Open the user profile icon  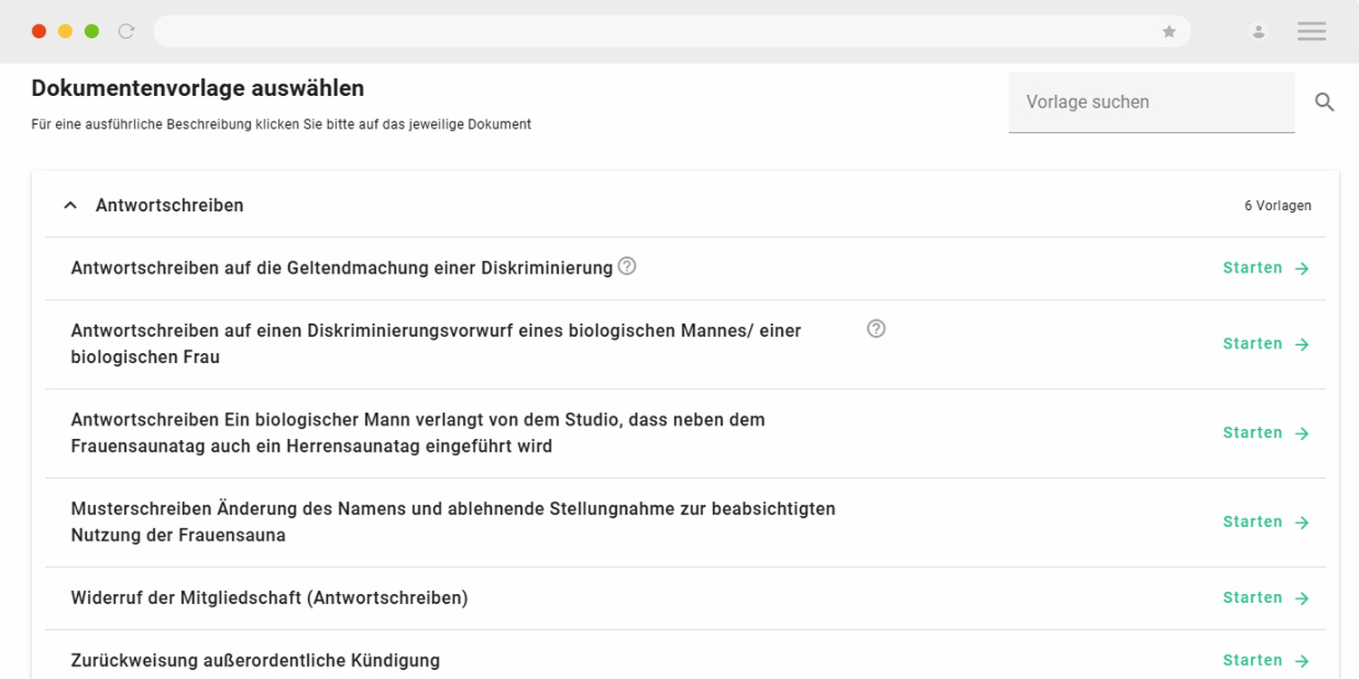coord(1258,32)
